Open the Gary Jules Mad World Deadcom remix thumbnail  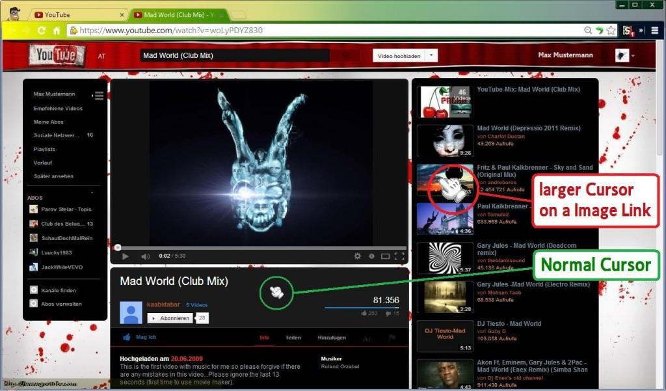[446, 257]
